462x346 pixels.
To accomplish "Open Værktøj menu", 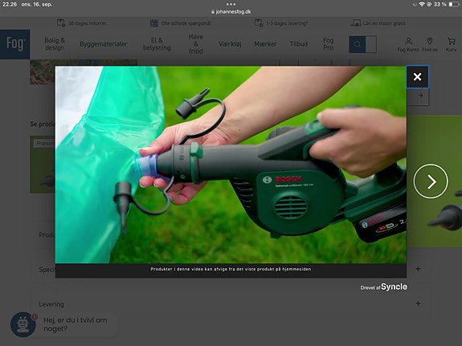I will tap(230, 44).
